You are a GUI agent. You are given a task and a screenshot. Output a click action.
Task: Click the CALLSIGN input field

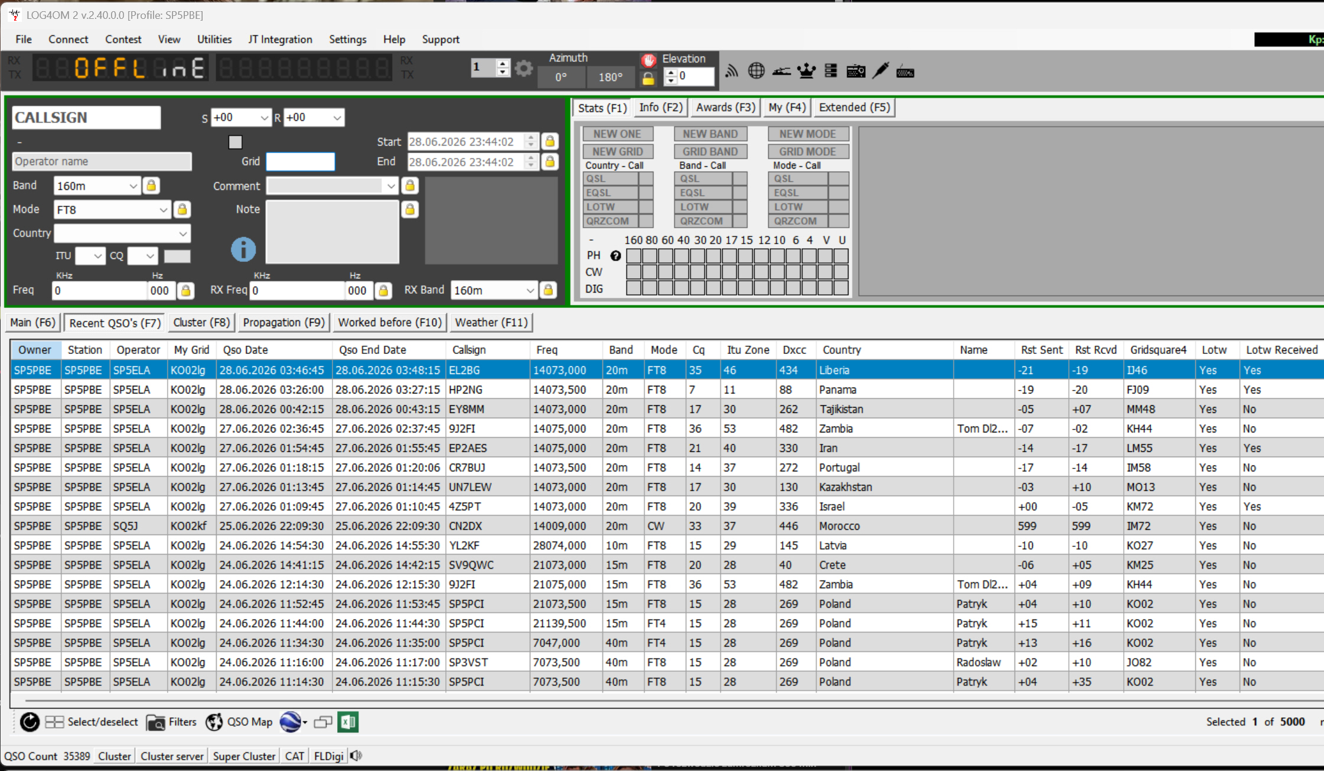coord(86,117)
